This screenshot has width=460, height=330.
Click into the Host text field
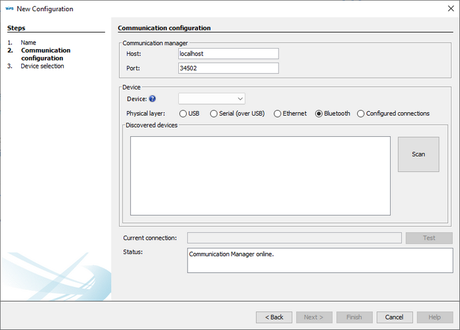coord(227,54)
